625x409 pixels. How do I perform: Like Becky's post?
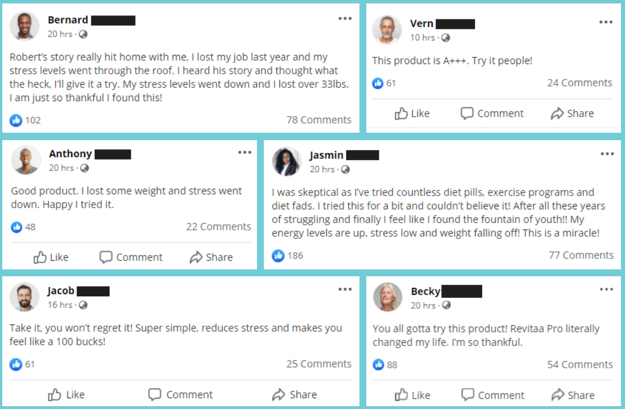pos(412,395)
